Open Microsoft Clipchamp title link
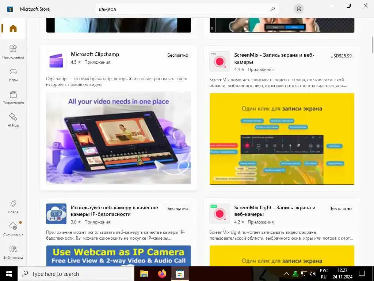This screenshot has height=281, width=374. [95, 54]
